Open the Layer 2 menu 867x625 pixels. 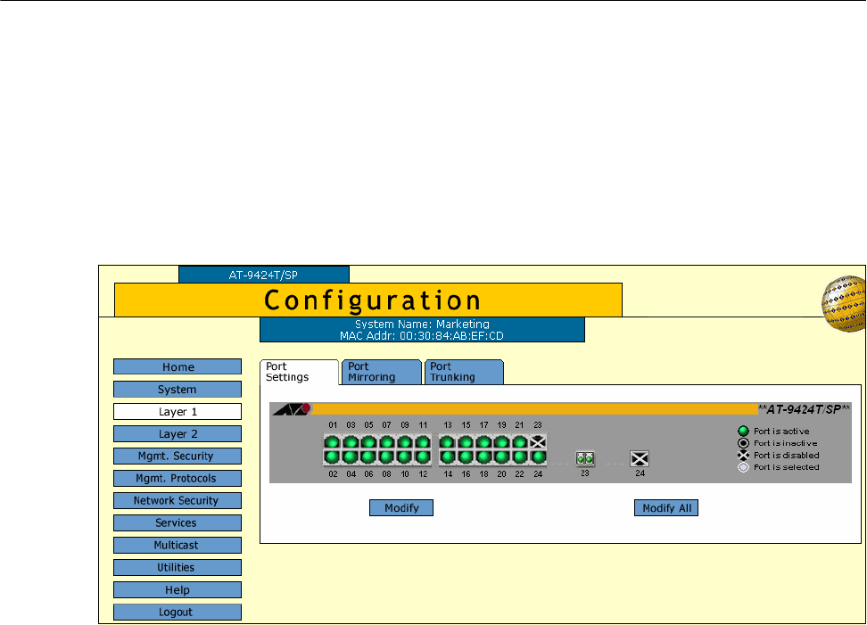pyautogui.click(x=178, y=434)
